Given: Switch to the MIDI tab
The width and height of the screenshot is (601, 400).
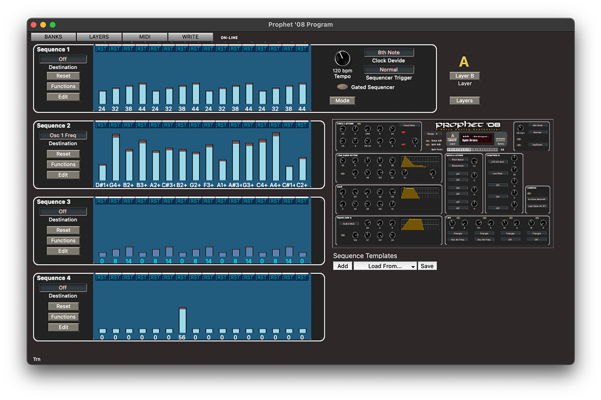Looking at the screenshot, I should pos(145,37).
